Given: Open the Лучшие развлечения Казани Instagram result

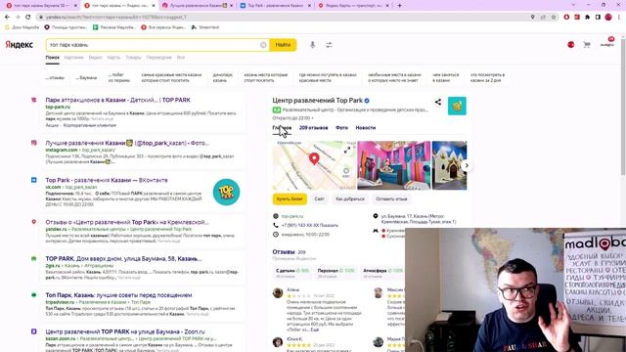Looking at the screenshot, I should click(127, 143).
